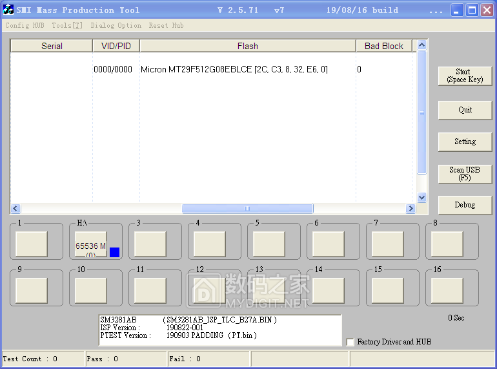Open the Dialog Option menu
Viewport: 497px width, 369px height.
116,25
